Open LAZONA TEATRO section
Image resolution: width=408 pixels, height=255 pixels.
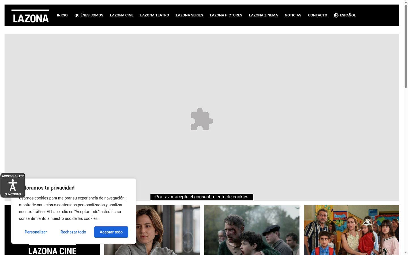(154, 15)
